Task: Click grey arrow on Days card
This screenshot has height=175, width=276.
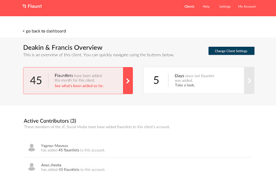Action: click(x=249, y=80)
